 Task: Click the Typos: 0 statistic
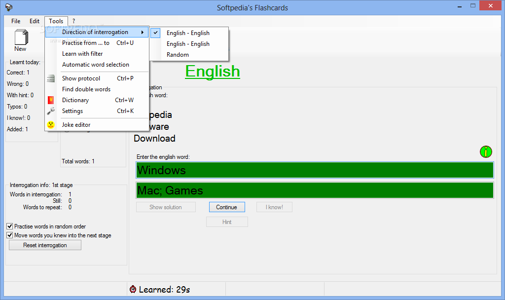[17, 107]
